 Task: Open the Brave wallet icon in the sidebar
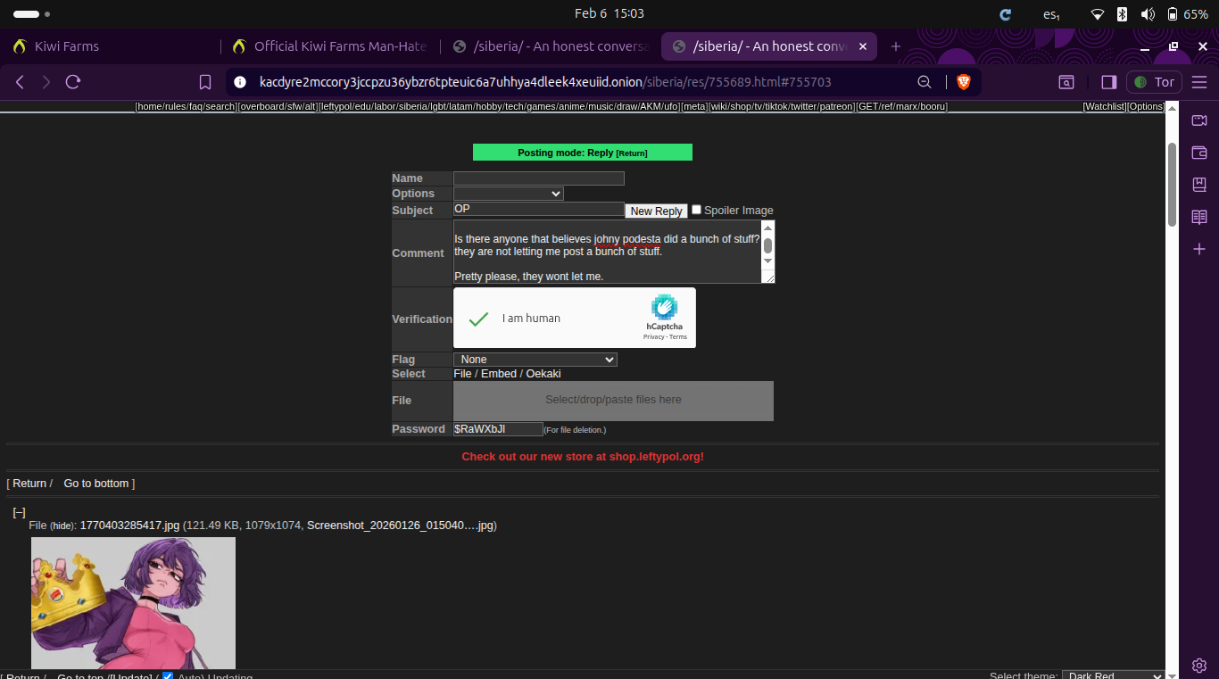(x=1199, y=153)
